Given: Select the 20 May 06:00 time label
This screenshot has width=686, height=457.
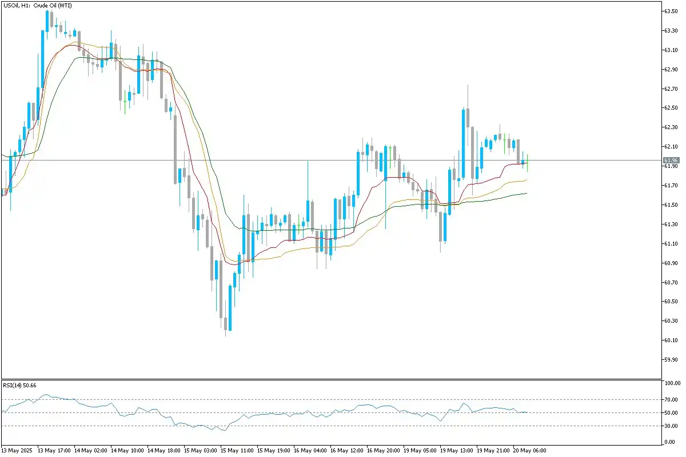Looking at the screenshot, I should pos(530,451).
